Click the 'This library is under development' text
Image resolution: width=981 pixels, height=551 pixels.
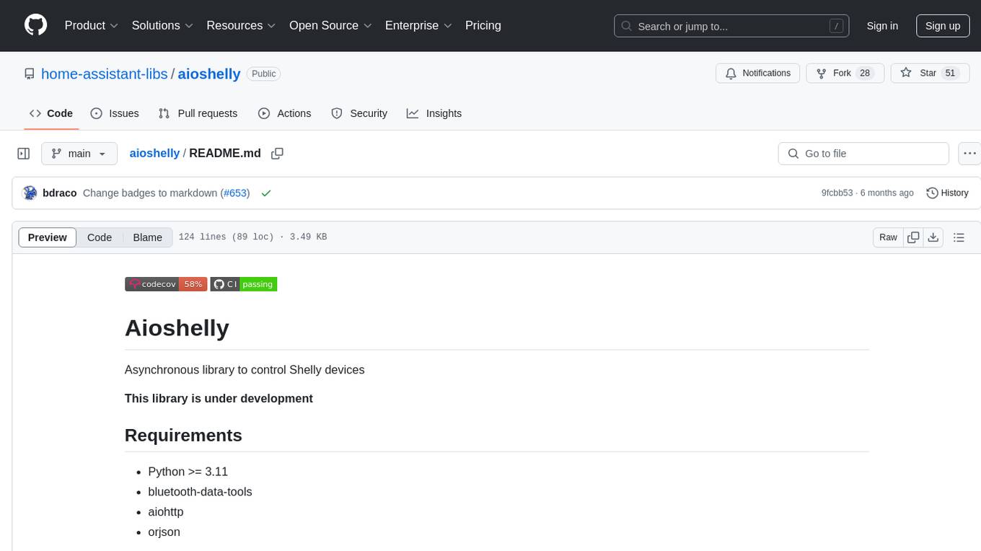point(219,398)
